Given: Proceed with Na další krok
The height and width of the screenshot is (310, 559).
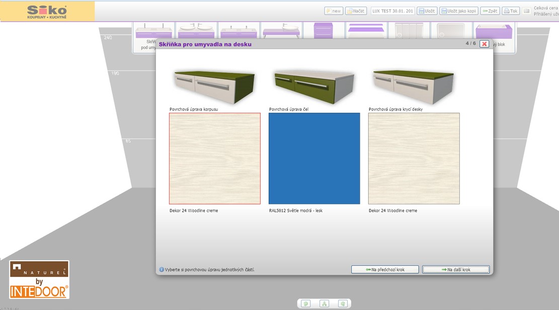Looking at the screenshot, I should 456,269.
